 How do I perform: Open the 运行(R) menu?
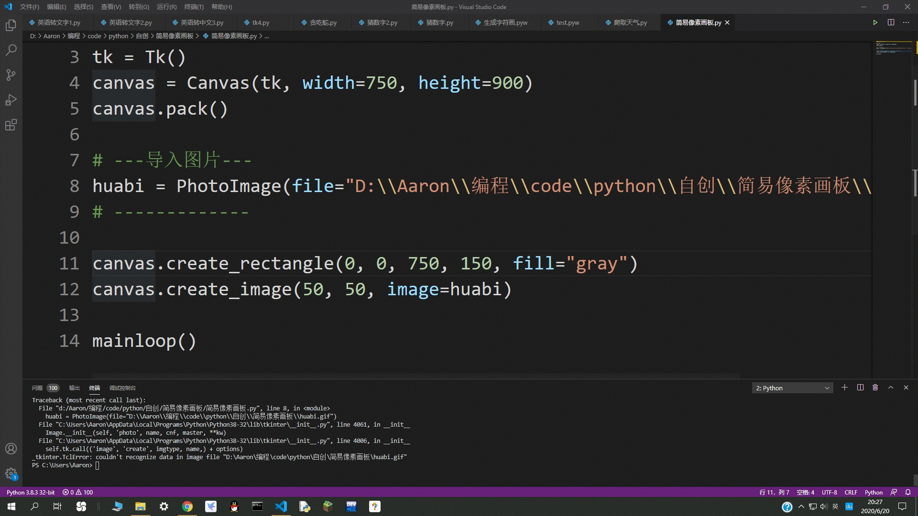pos(166,7)
